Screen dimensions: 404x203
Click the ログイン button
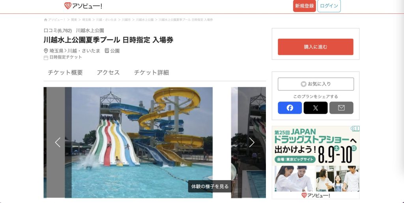[329, 6]
